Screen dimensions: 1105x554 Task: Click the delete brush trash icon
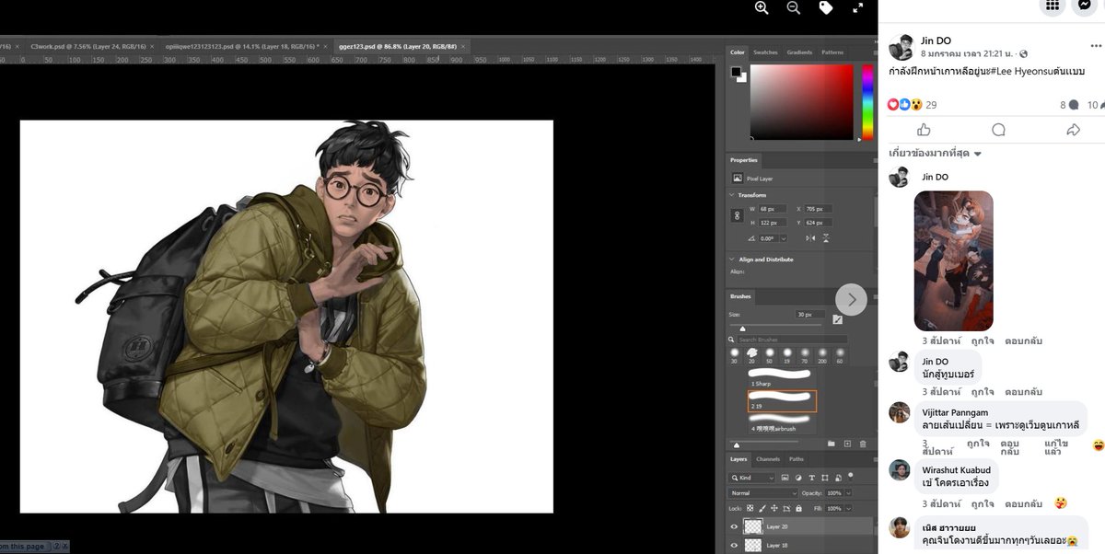[863, 444]
